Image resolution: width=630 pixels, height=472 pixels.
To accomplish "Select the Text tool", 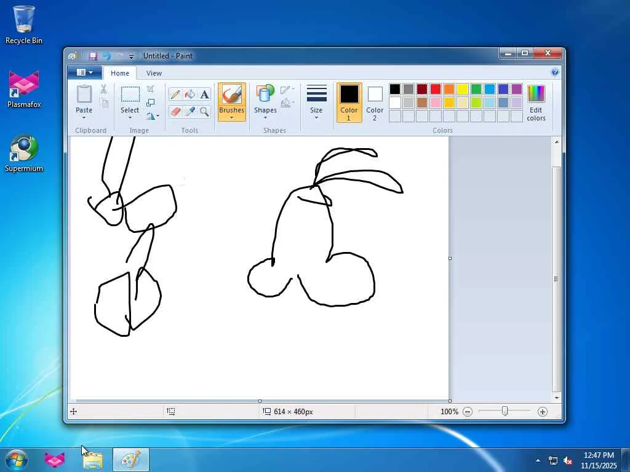I will pos(204,94).
